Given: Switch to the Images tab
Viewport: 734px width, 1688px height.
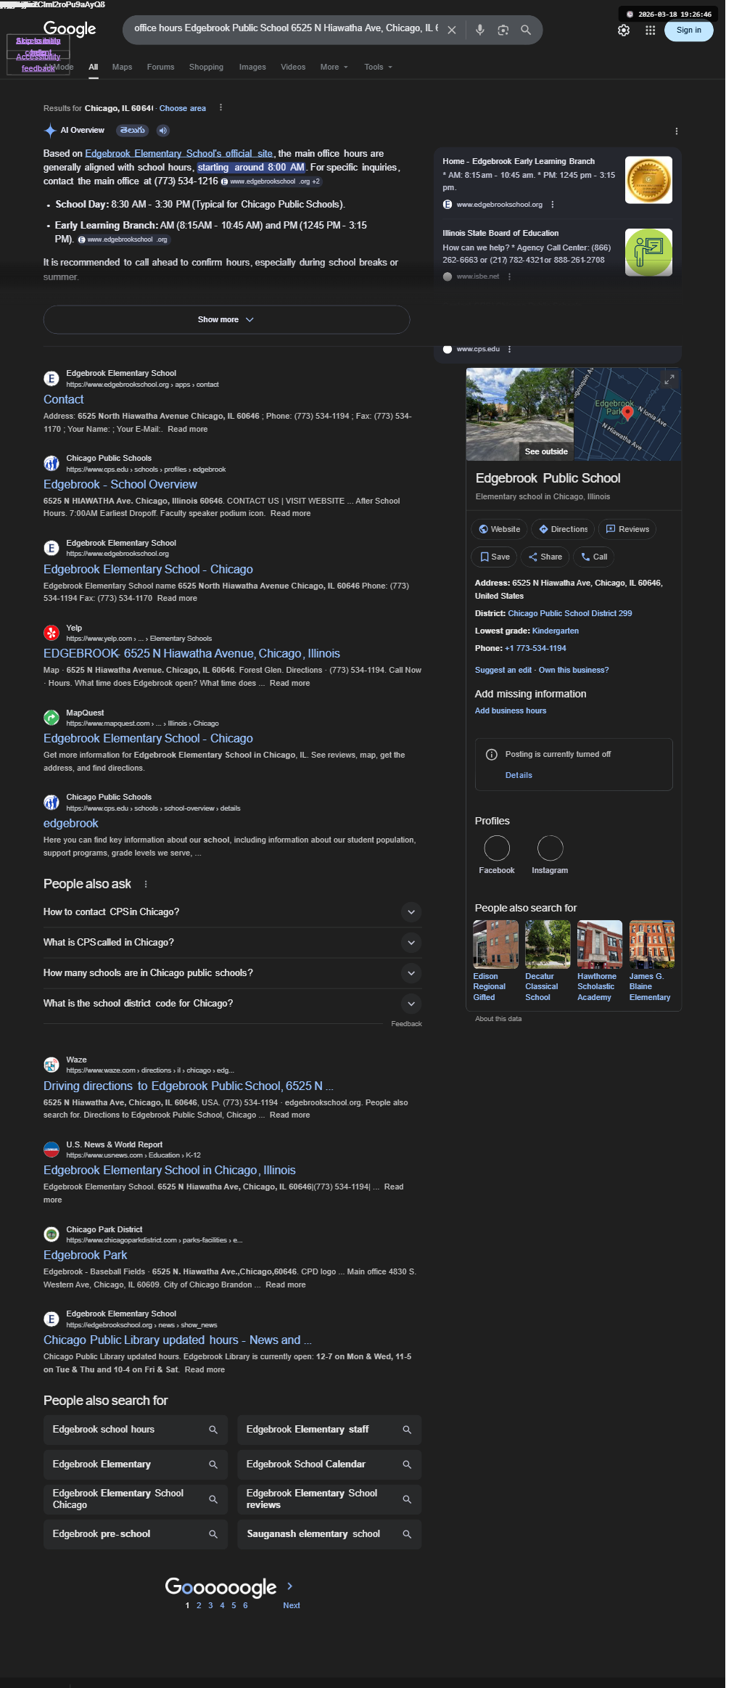Looking at the screenshot, I should pyautogui.click(x=252, y=67).
